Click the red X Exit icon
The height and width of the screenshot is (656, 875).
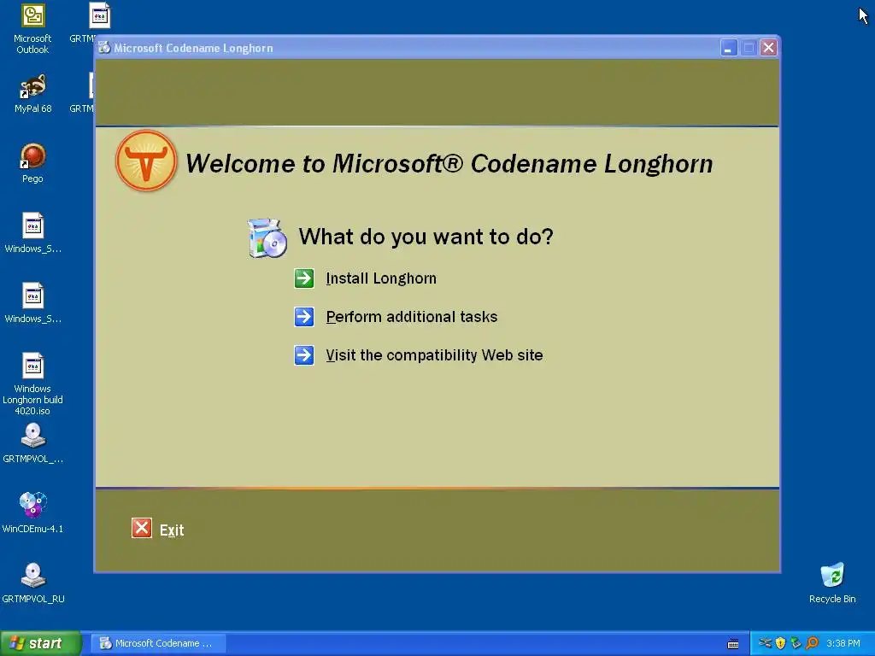click(142, 528)
